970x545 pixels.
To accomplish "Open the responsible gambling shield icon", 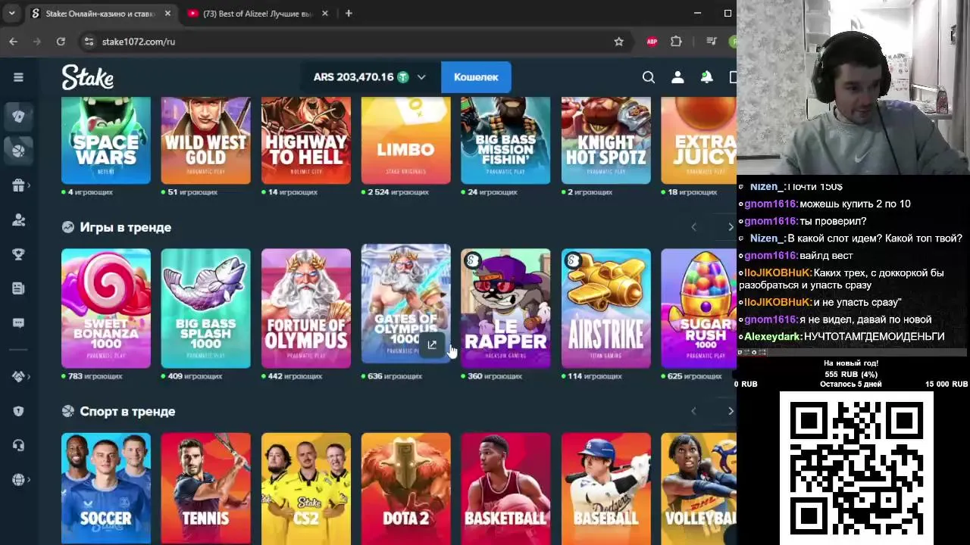I will pos(19,411).
